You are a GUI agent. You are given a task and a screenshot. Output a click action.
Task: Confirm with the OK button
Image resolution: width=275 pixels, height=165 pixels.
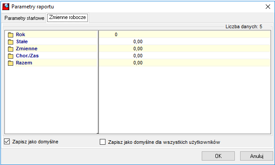(x=218, y=156)
